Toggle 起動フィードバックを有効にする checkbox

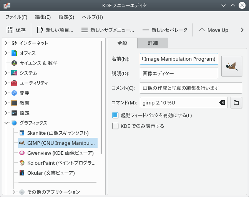[x=115, y=115]
